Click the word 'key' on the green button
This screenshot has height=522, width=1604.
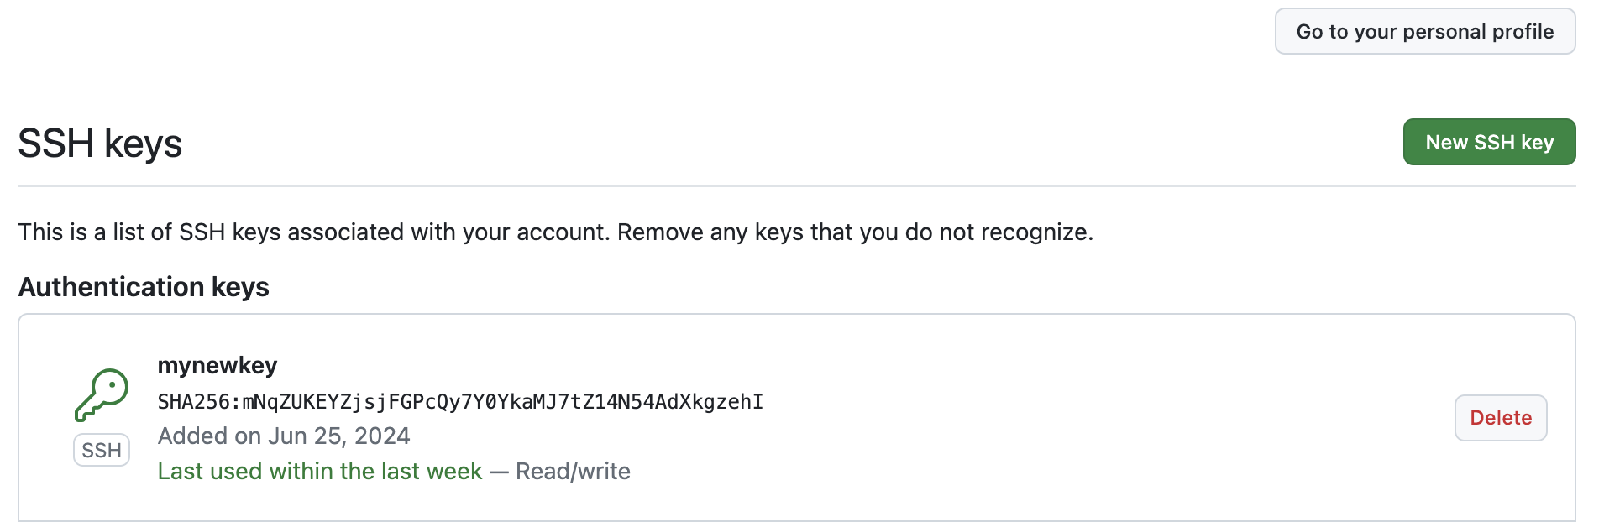[x=1537, y=143]
